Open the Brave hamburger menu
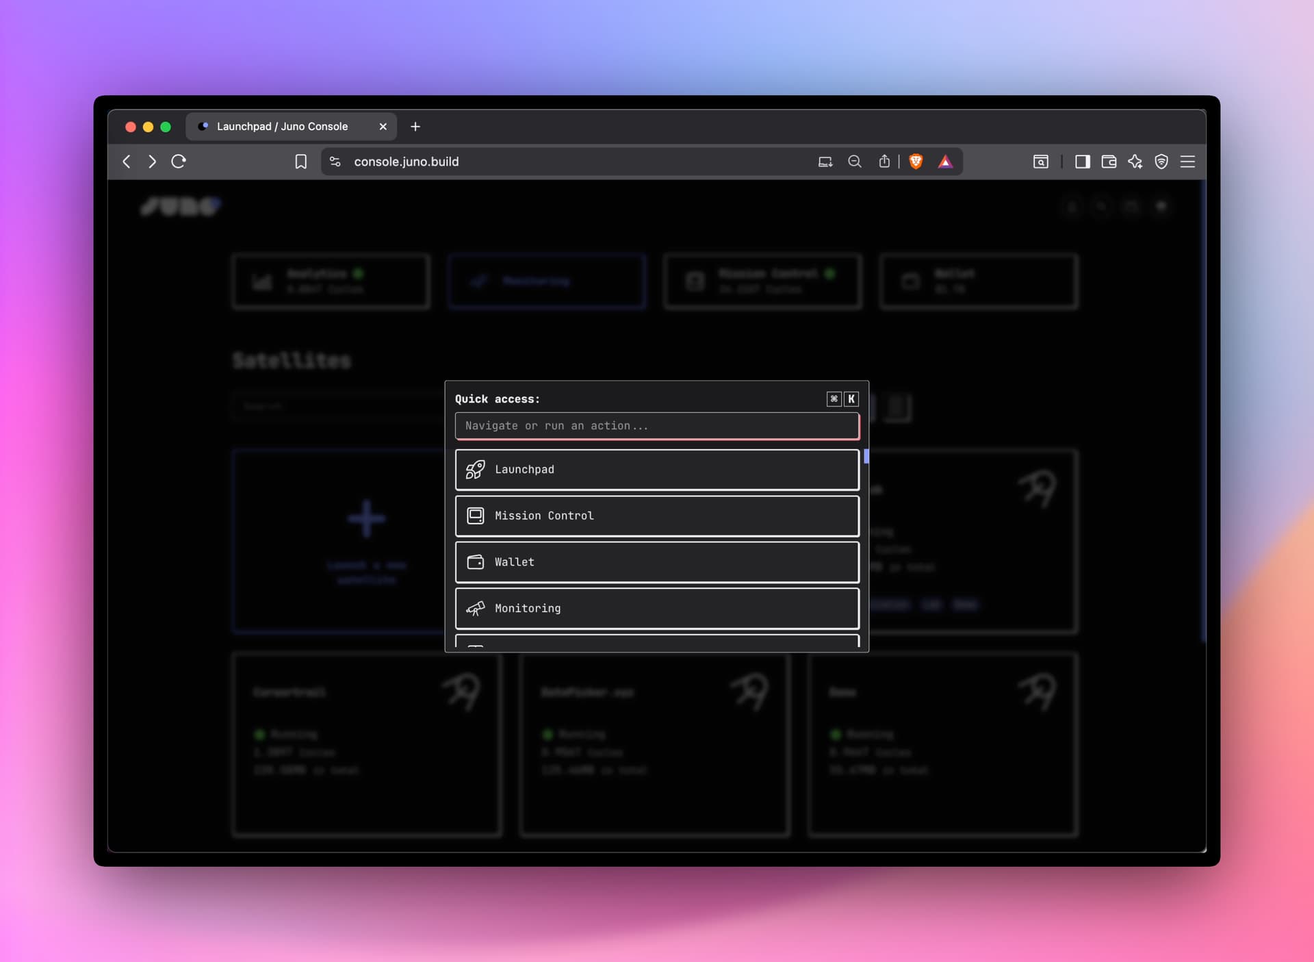The image size is (1314, 962). coord(1187,162)
